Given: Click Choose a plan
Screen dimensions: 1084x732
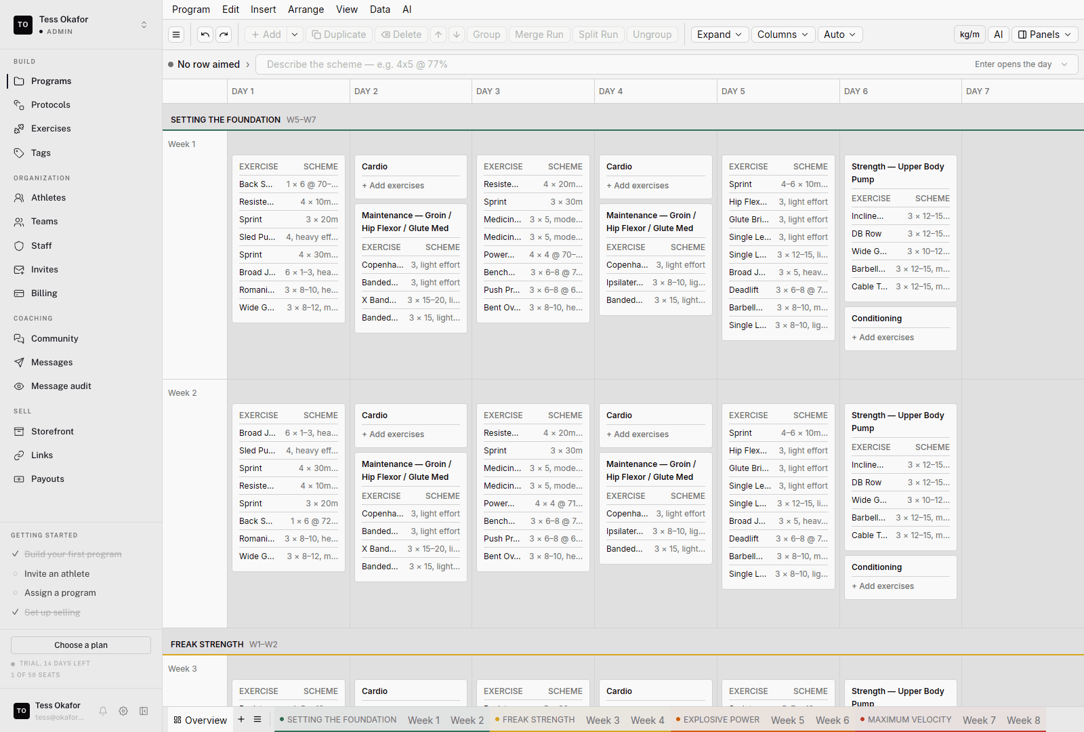Looking at the screenshot, I should (81, 645).
